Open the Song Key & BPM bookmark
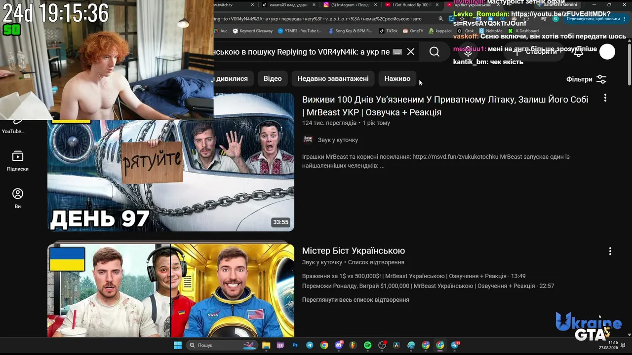Viewport: 632px width, 355px height. [x=350, y=31]
